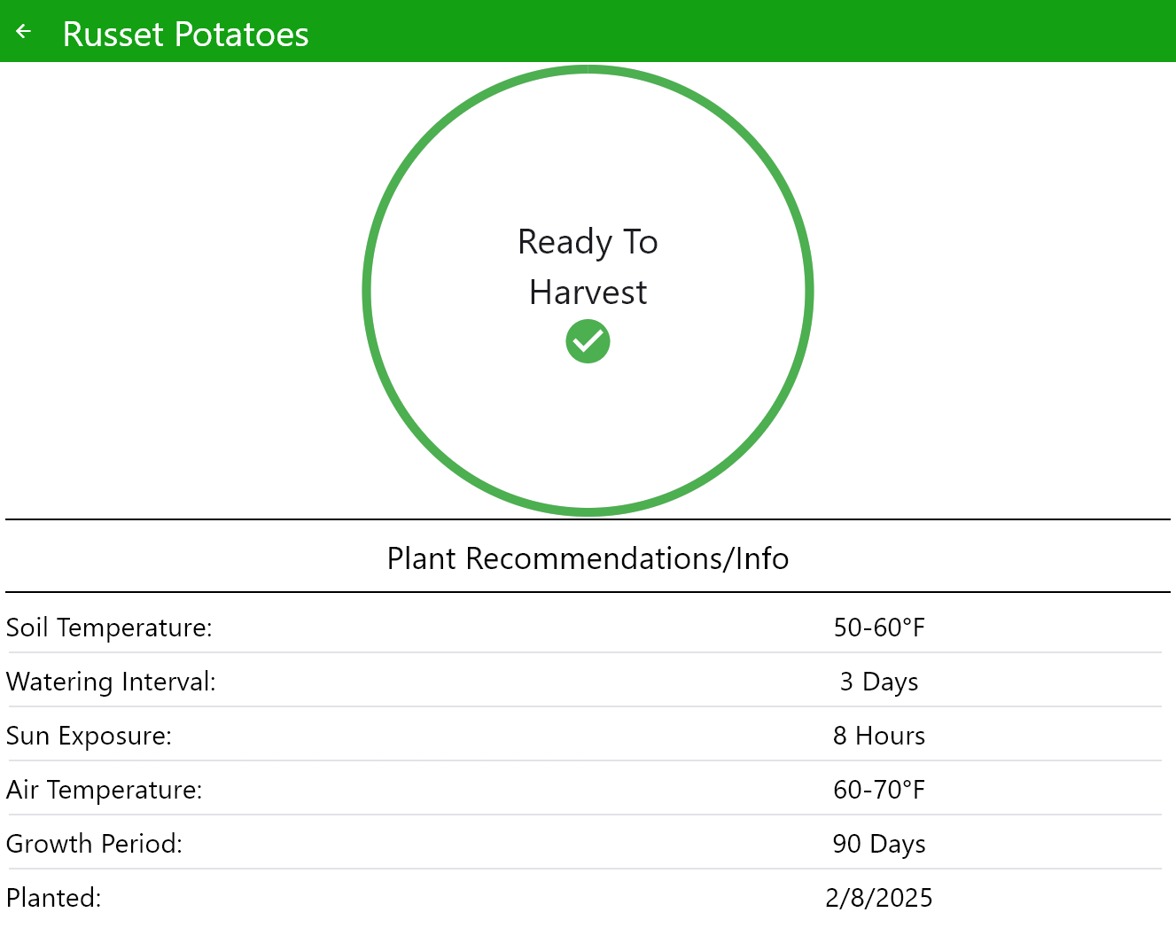This screenshot has width=1176, height=928.
Task: Click the green checkmark badge icon
Action: [x=588, y=341]
